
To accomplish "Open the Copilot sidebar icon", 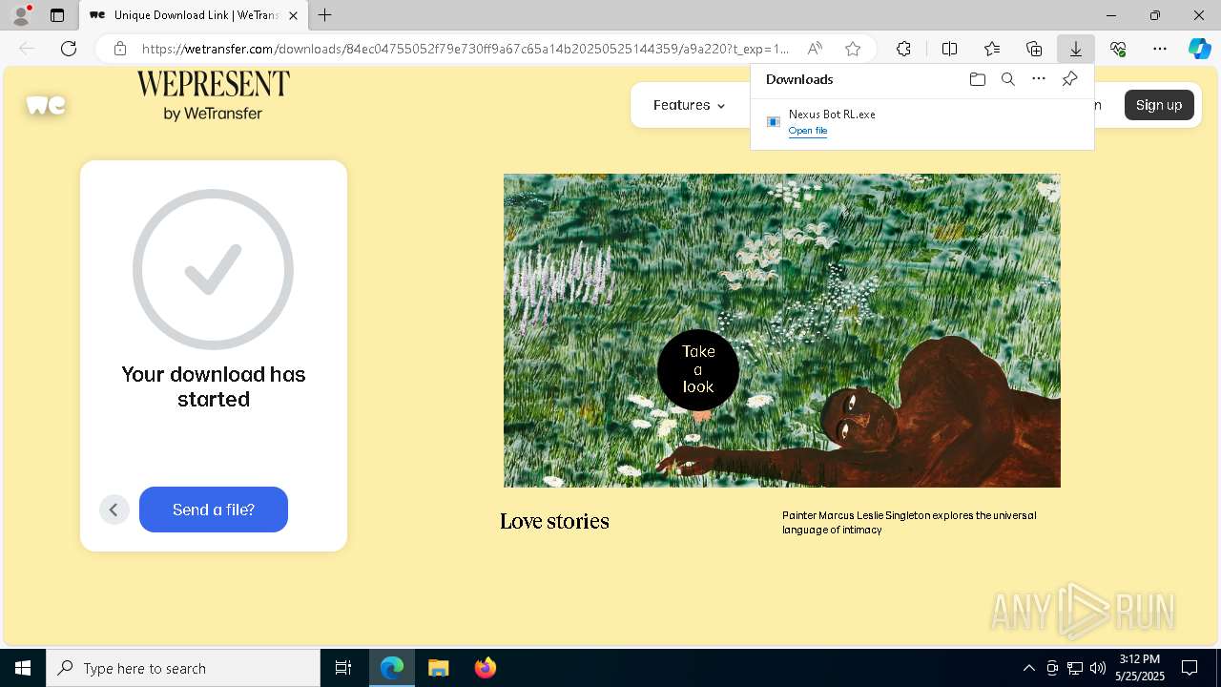I will coord(1200,49).
